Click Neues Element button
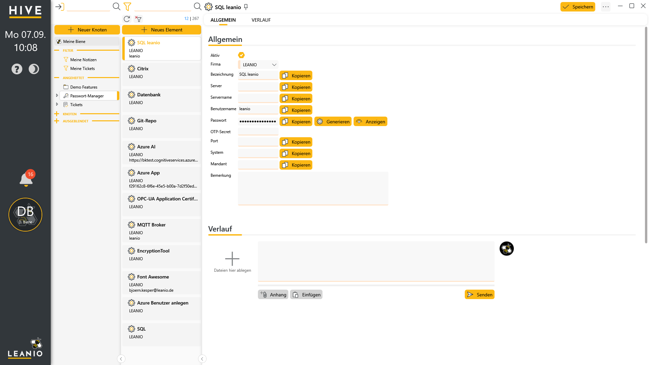The height and width of the screenshot is (365, 649). tap(162, 30)
